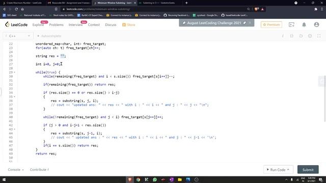Screen dimensions: 326x183
Task: Switch to Substring in C++ GeeksforGeeks tab
Action: (159, 3)
